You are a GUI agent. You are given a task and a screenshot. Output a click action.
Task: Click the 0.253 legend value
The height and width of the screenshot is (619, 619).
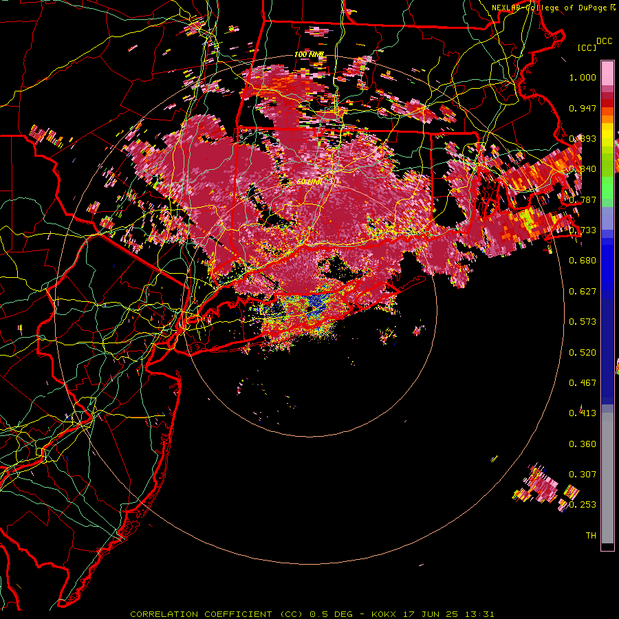click(x=583, y=505)
